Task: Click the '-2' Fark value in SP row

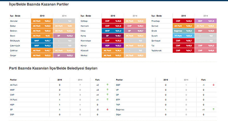Action: [98, 110]
